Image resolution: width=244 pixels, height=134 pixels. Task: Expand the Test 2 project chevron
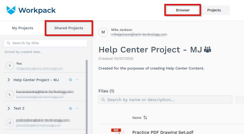point(8,108)
